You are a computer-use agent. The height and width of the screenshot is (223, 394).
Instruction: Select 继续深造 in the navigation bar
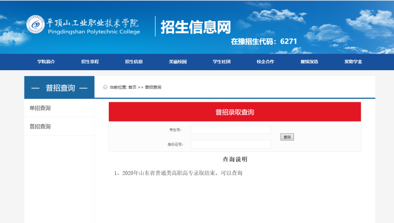[x=309, y=61]
